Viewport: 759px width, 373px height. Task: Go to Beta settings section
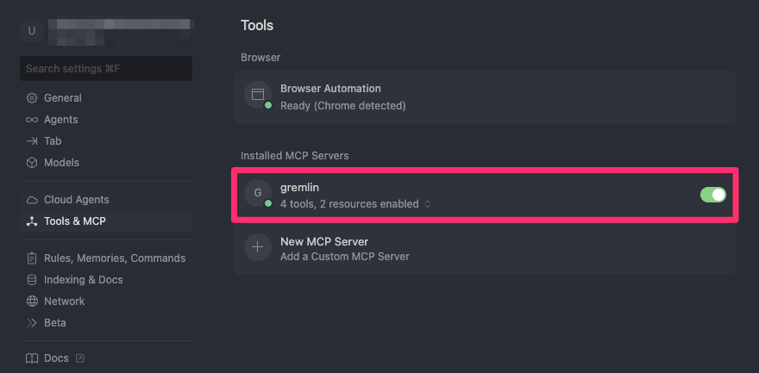coord(54,323)
